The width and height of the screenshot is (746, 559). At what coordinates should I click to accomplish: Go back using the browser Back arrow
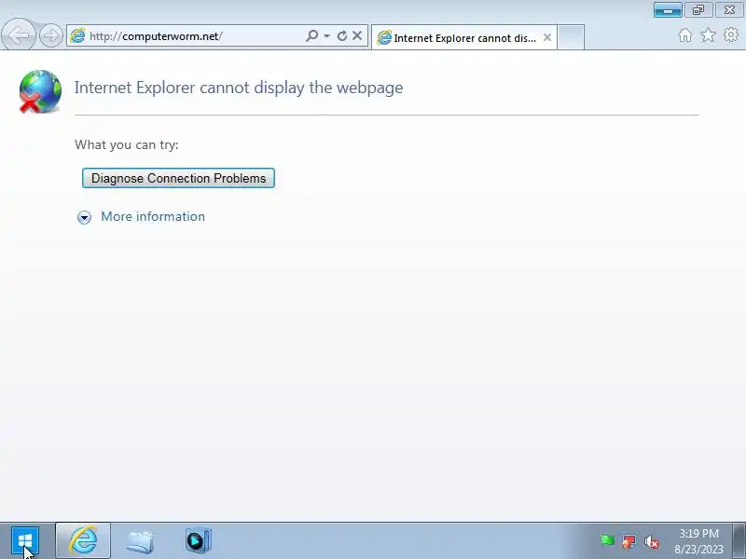pyautogui.click(x=19, y=34)
